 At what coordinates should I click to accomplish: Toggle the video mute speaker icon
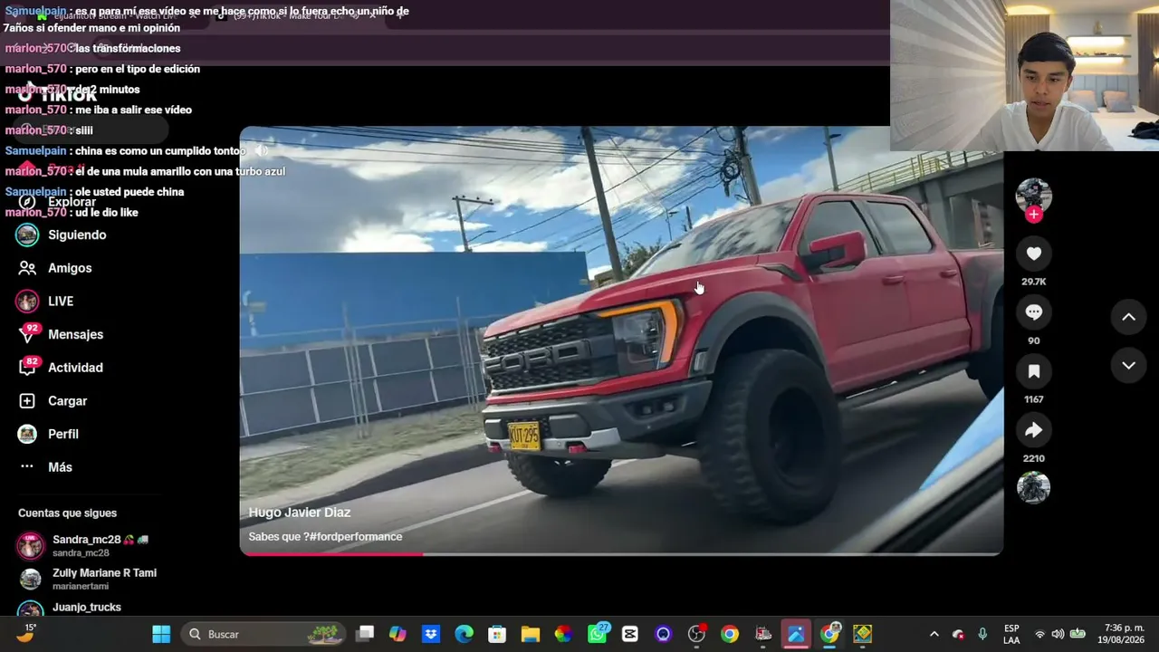coord(261,150)
